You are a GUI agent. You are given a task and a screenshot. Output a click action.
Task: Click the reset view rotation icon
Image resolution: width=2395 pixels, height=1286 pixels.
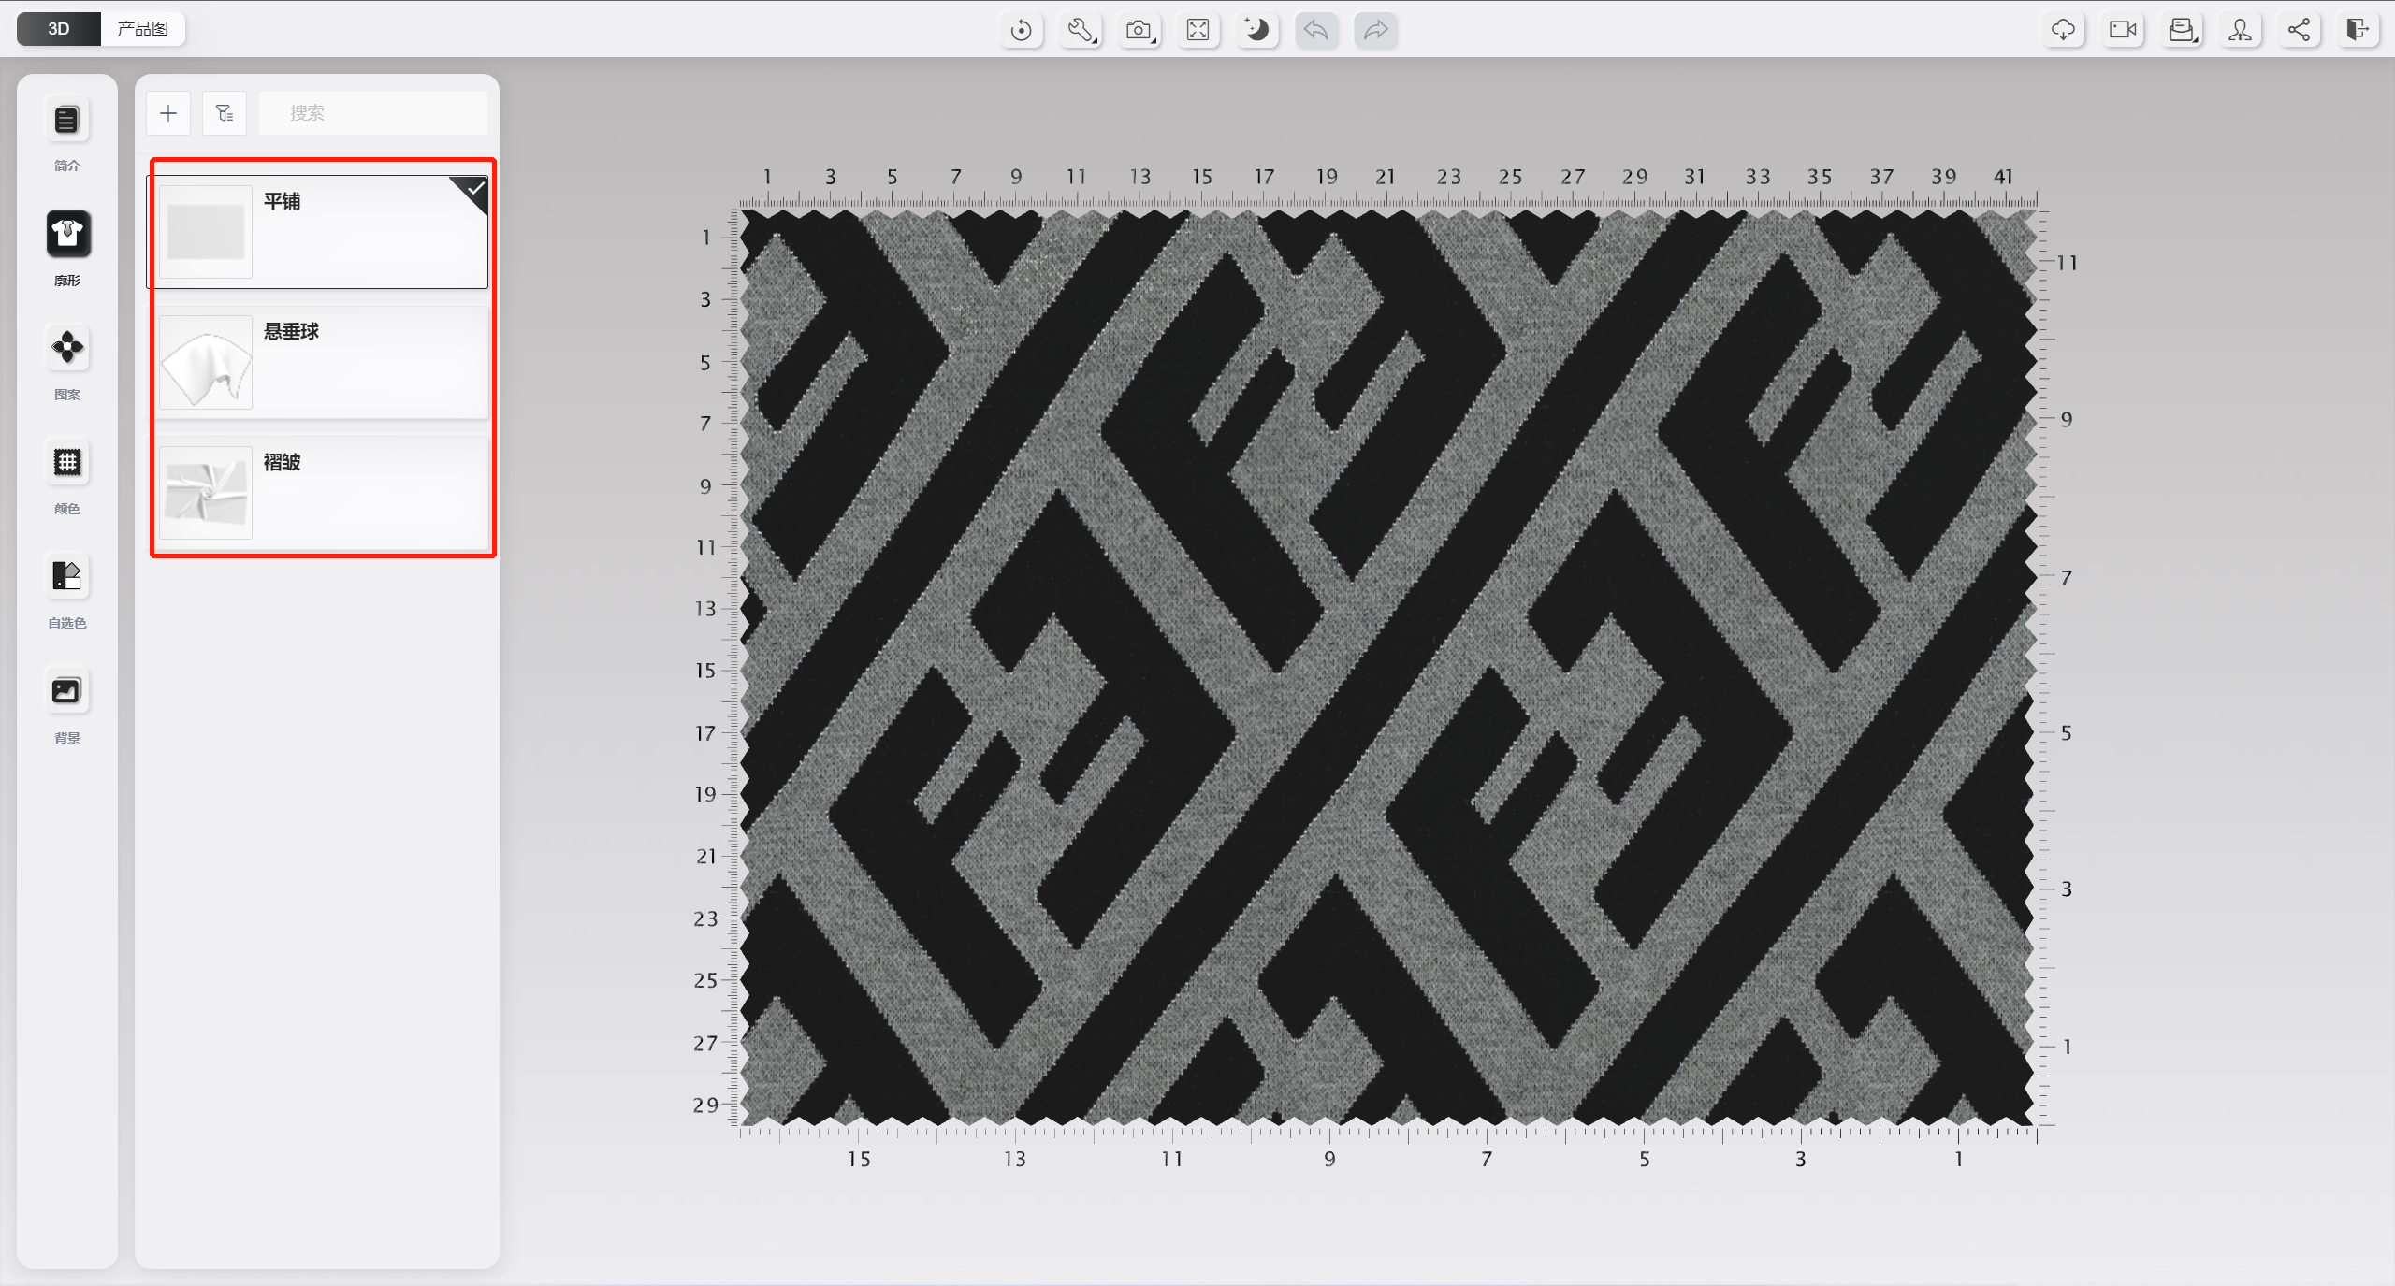1021,30
